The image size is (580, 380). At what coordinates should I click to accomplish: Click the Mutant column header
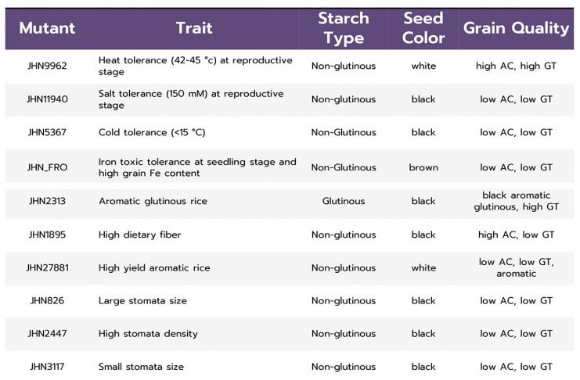click(x=47, y=28)
